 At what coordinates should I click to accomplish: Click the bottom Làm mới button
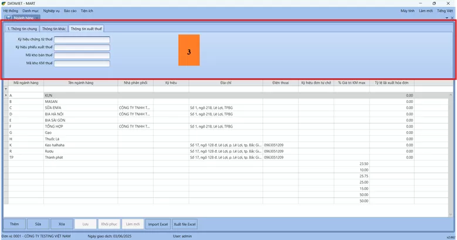[x=133, y=224]
